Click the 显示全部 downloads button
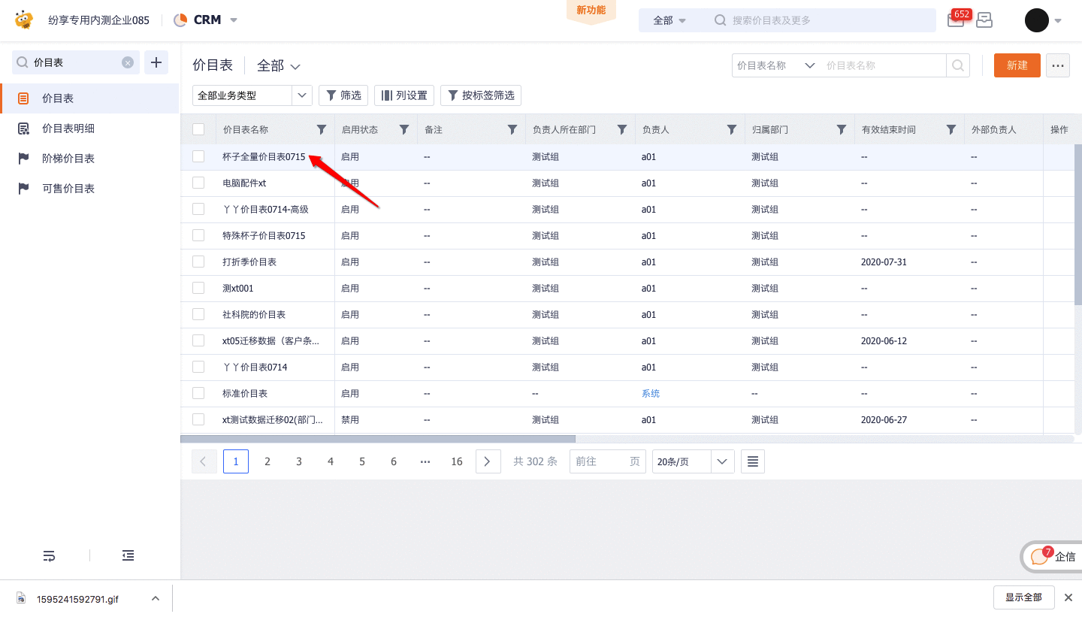Screen dimensions: 1082x617 point(1023,597)
